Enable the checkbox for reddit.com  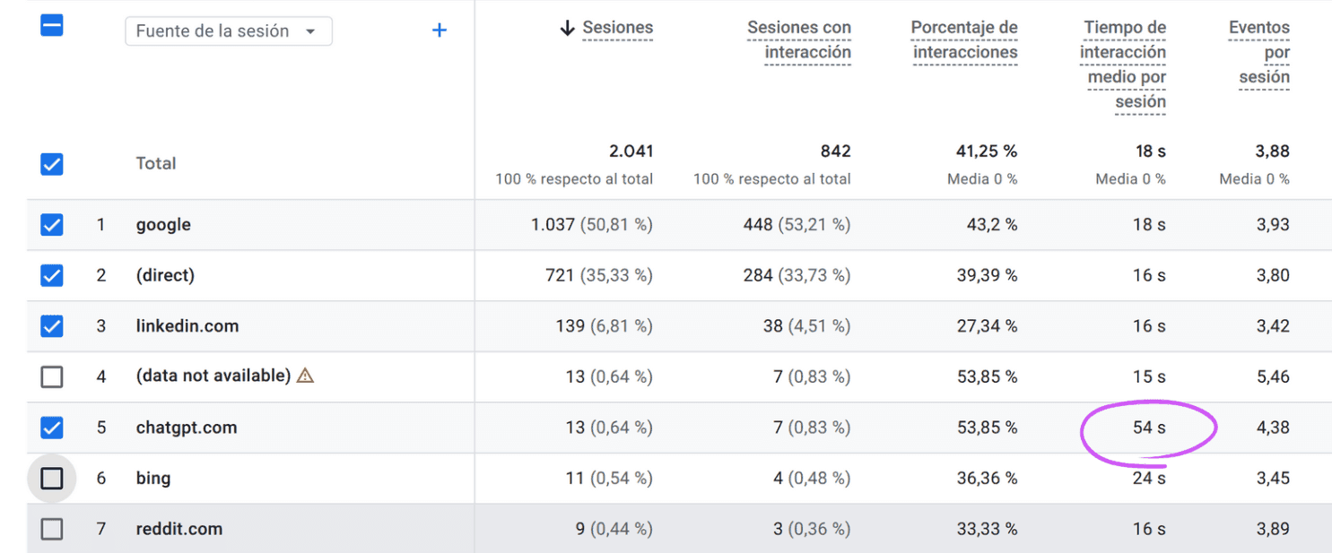tap(51, 529)
